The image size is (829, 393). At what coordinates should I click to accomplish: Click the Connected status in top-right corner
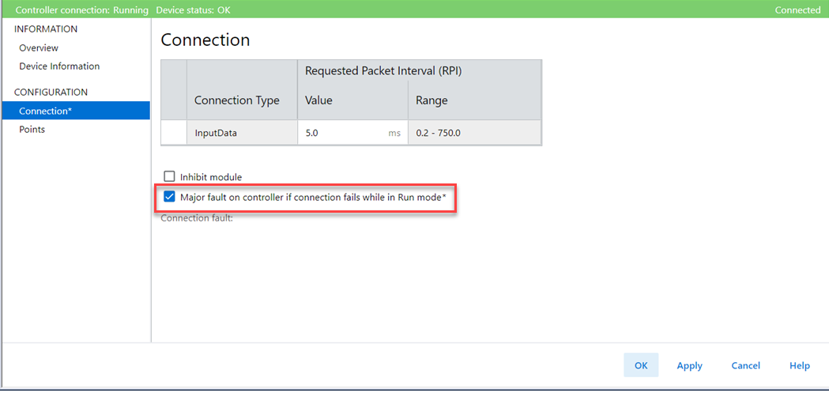797,10
